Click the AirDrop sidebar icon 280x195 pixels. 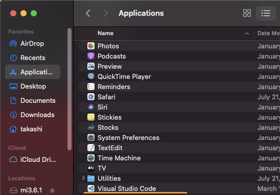13,44
